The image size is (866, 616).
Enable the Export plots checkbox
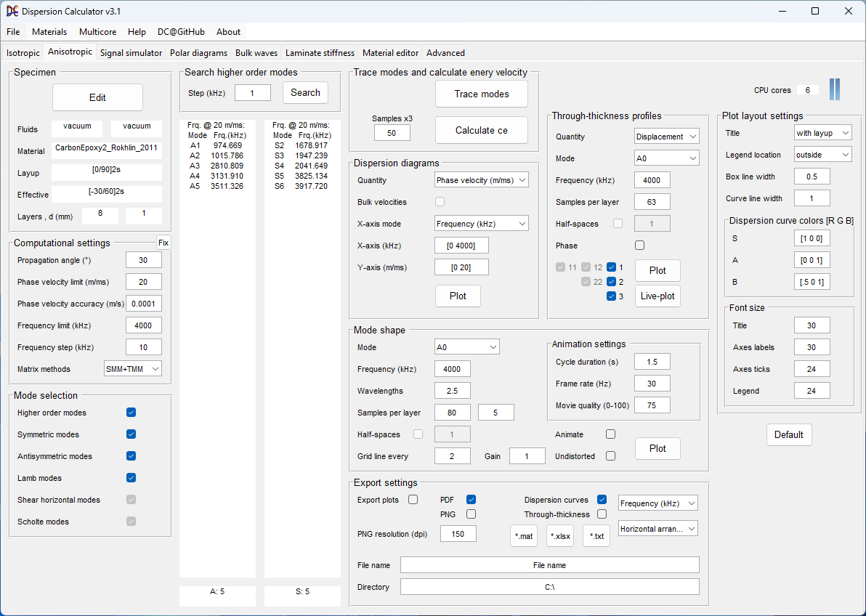pos(413,500)
